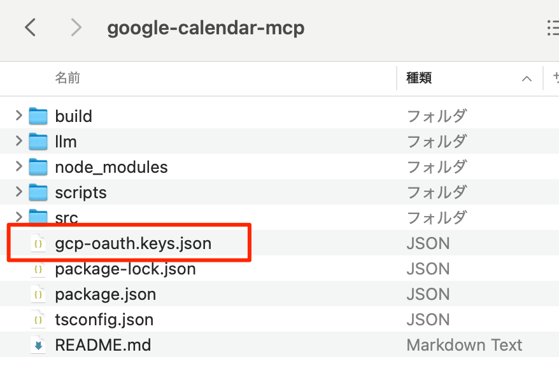Click the back navigation arrow

pyautogui.click(x=30, y=27)
